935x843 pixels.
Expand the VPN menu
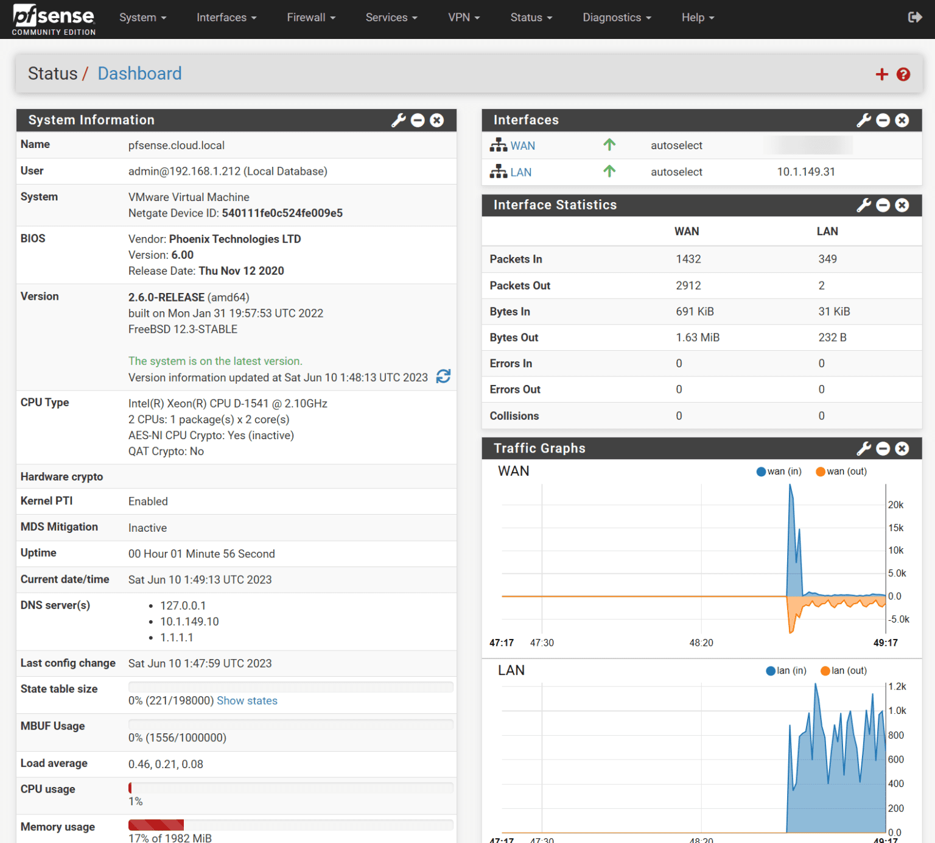464,18
